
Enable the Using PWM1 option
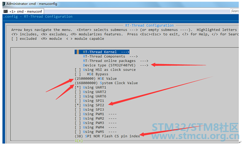point(95,114)
